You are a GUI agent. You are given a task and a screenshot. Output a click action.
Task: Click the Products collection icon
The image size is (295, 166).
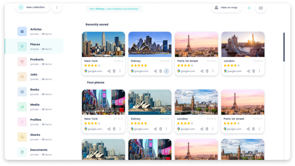22,61
